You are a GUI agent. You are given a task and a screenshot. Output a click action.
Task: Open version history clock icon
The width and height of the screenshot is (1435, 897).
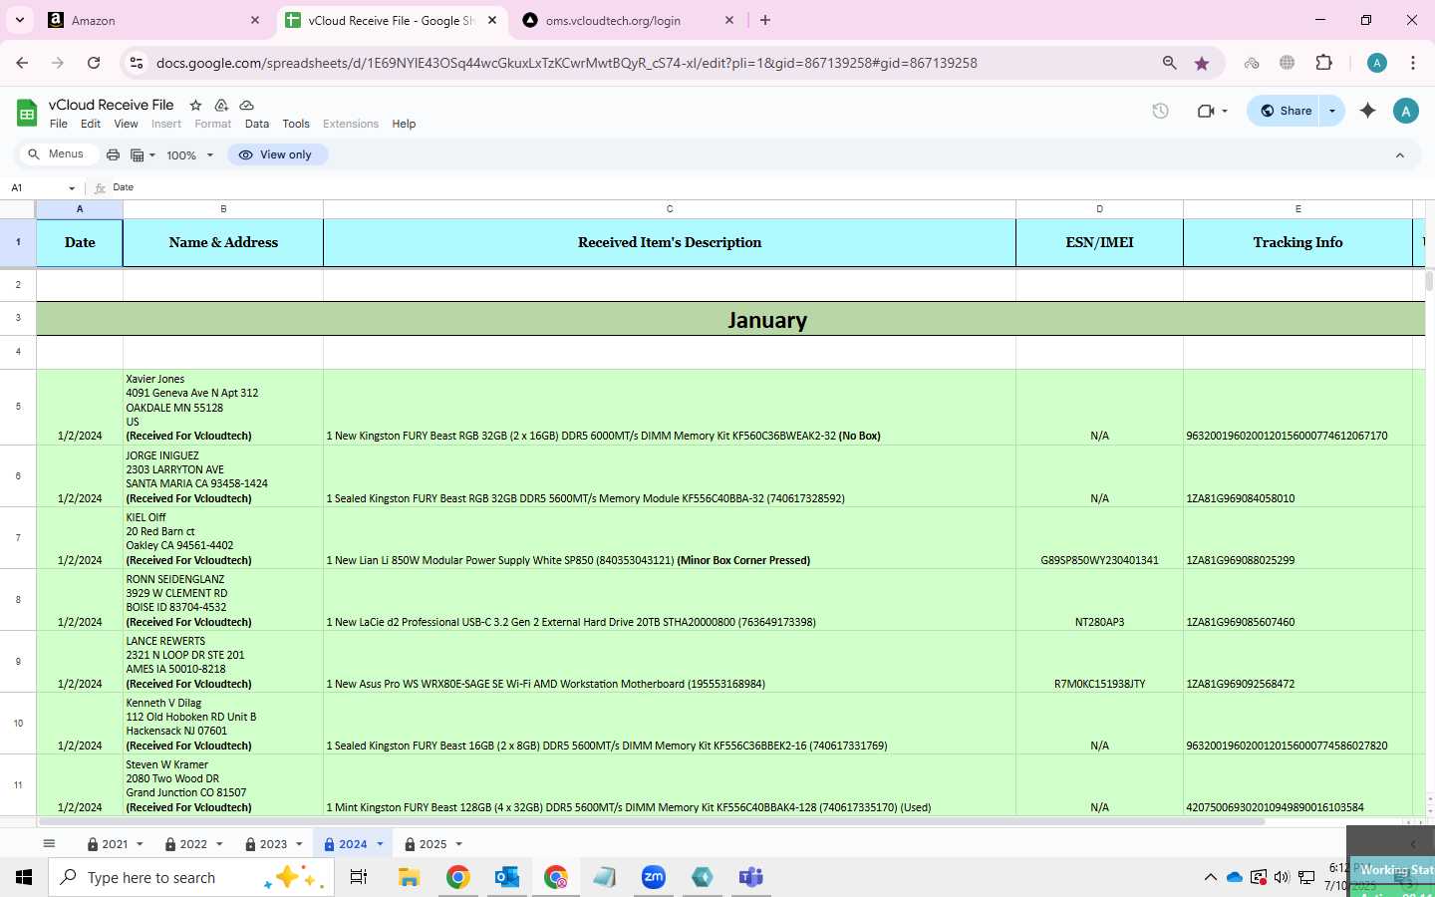point(1160,111)
